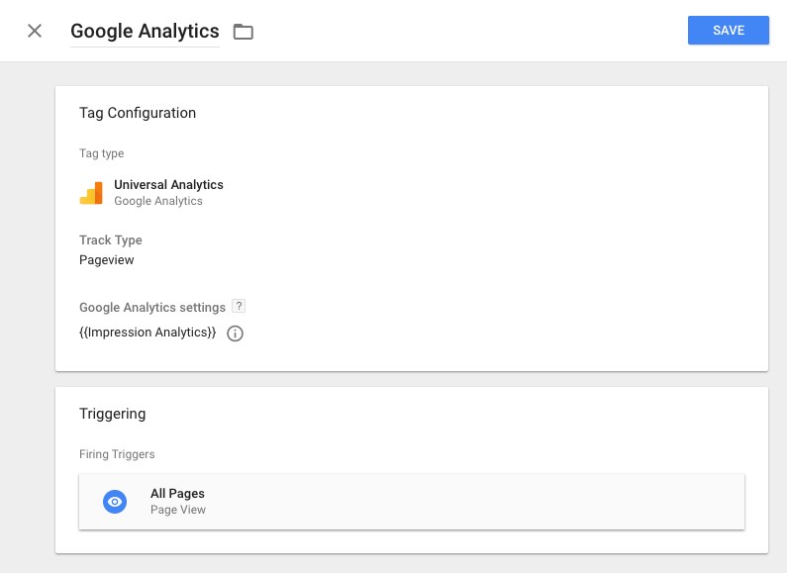Screen dimensions: 787x573
Task: Click the Save button
Action: tap(729, 30)
